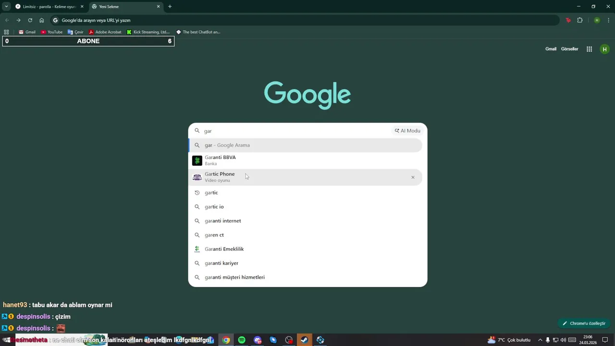This screenshot has width=615, height=346.
Task: Select garanti internet suggestion
Action: click(306, 221)
